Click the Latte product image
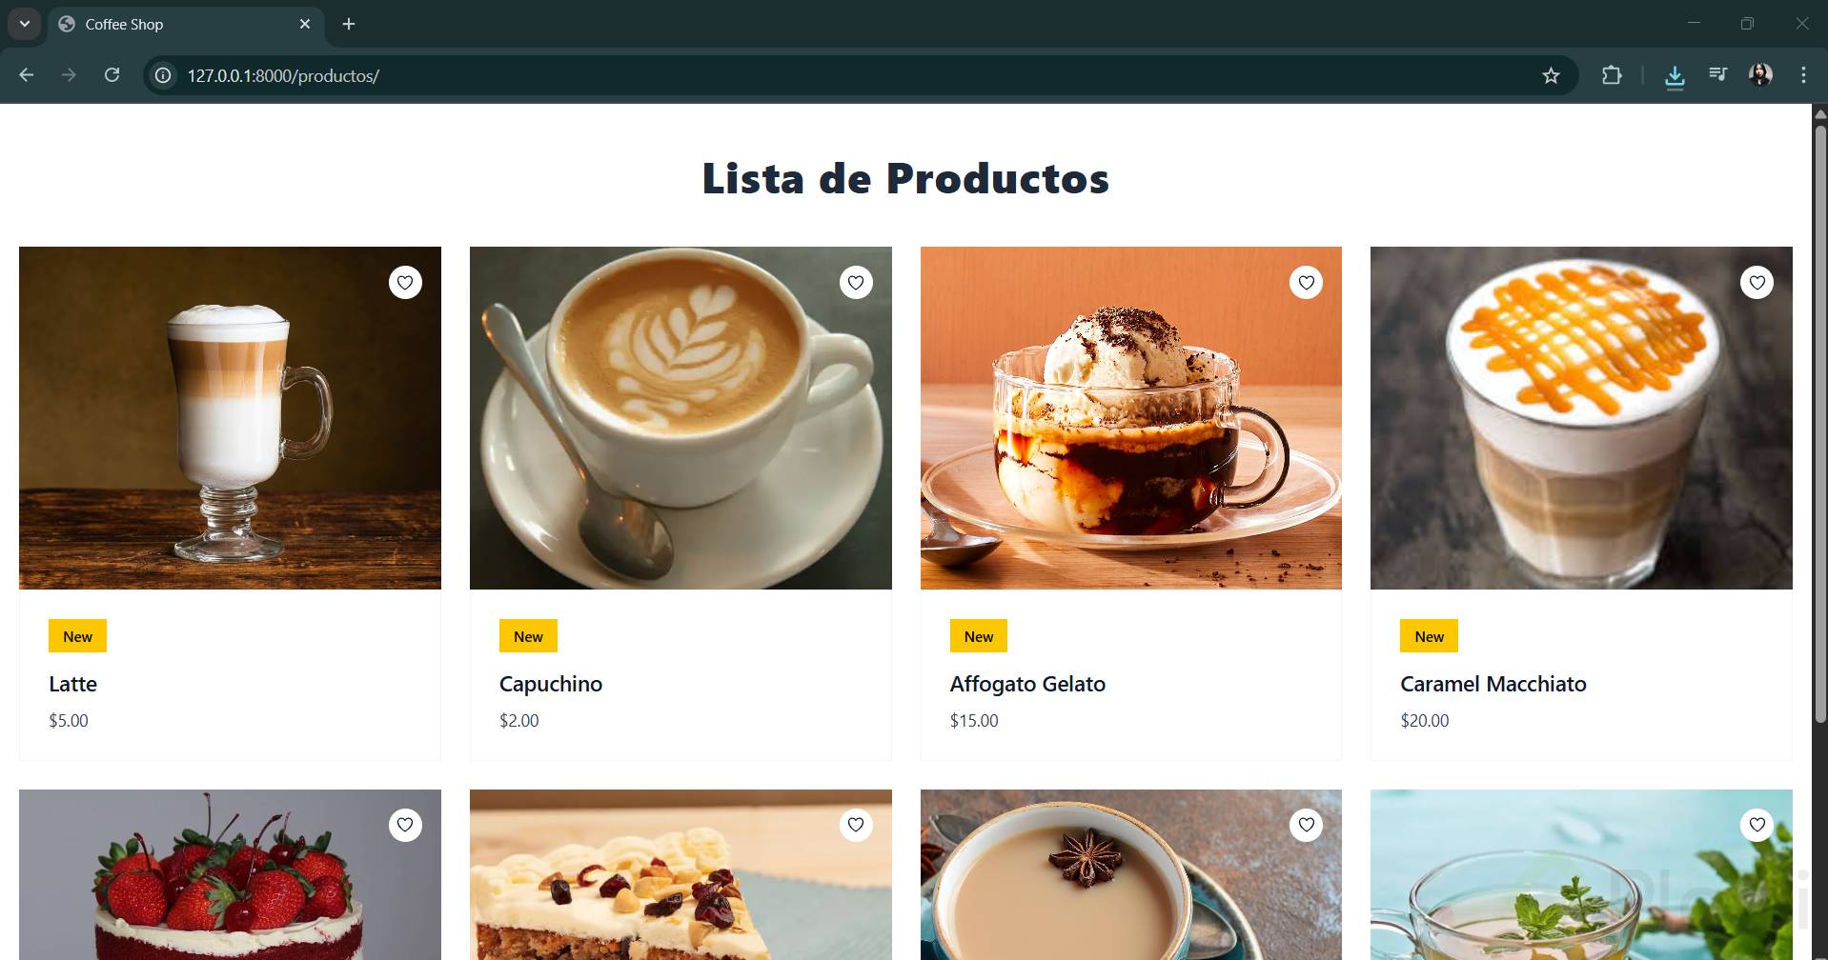 pos(230,418)
